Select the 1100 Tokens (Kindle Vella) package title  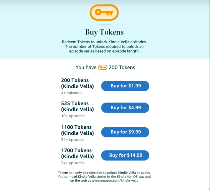77,130
